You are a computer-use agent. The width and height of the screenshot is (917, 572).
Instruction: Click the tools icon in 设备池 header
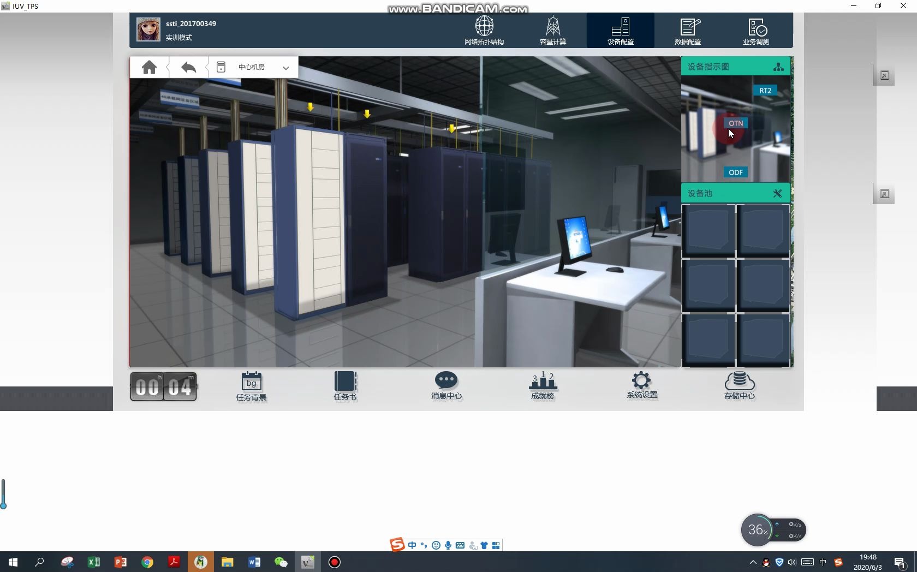(778, 193)
